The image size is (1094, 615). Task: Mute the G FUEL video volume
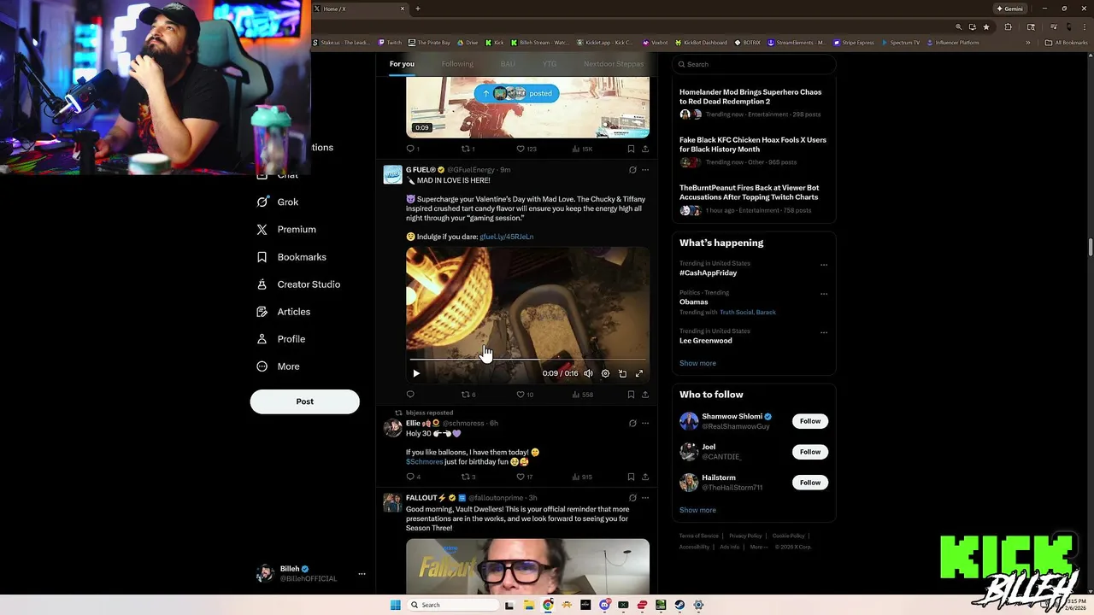coord(588,373)
